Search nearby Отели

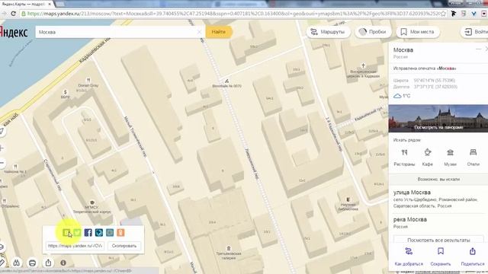coord(473,158)
